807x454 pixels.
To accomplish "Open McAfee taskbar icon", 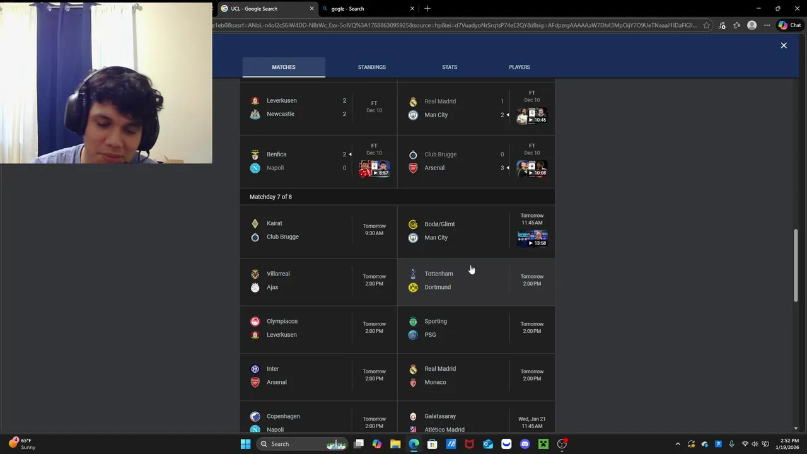I will coord(469,444).
